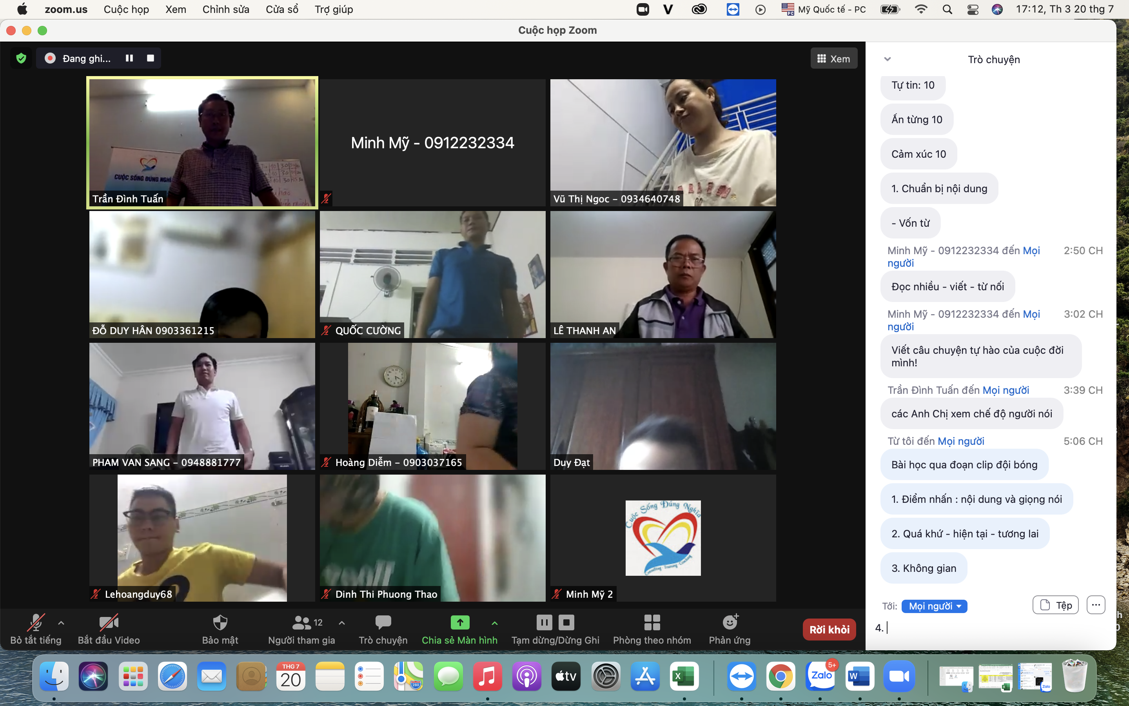Click the green Share Screen (Chia sẻ Màn hình) icon
The height and width of the screenshot is (706, 1129).
[459, 622]
